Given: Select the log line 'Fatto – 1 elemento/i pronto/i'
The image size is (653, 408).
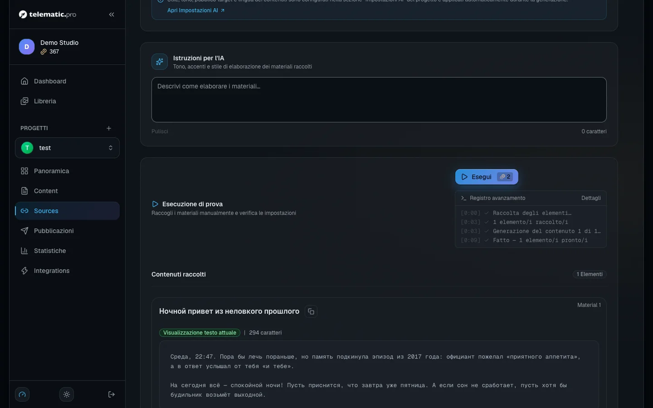Looking at the screenshot, I should point(540,240).
